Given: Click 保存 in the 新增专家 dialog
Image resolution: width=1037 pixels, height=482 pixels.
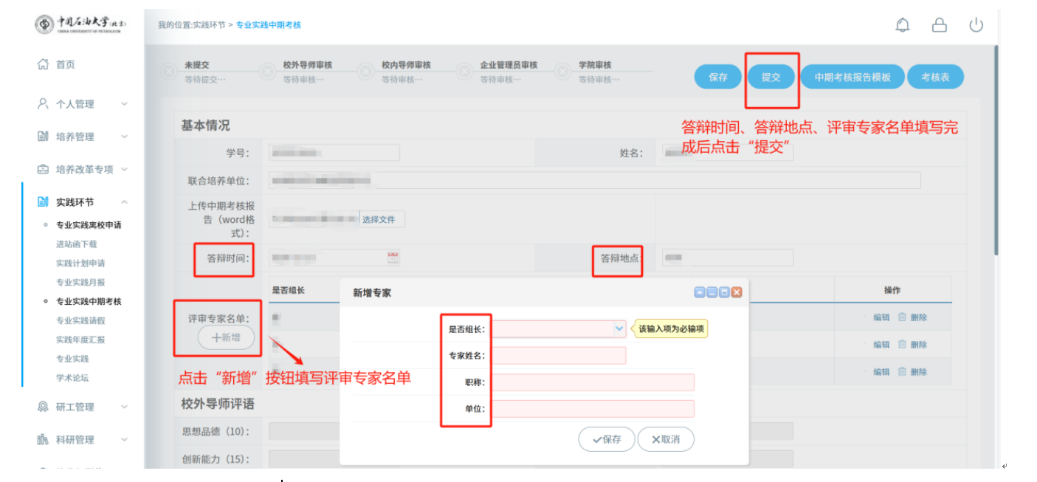Looking at the screenshot, I should click(x=606, y=439).
